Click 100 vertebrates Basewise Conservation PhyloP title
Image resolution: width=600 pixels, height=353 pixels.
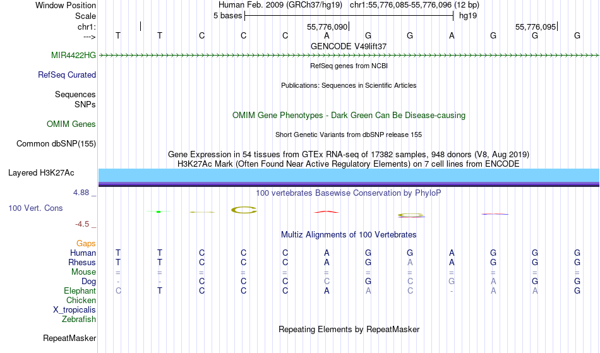tap(349, 193)
